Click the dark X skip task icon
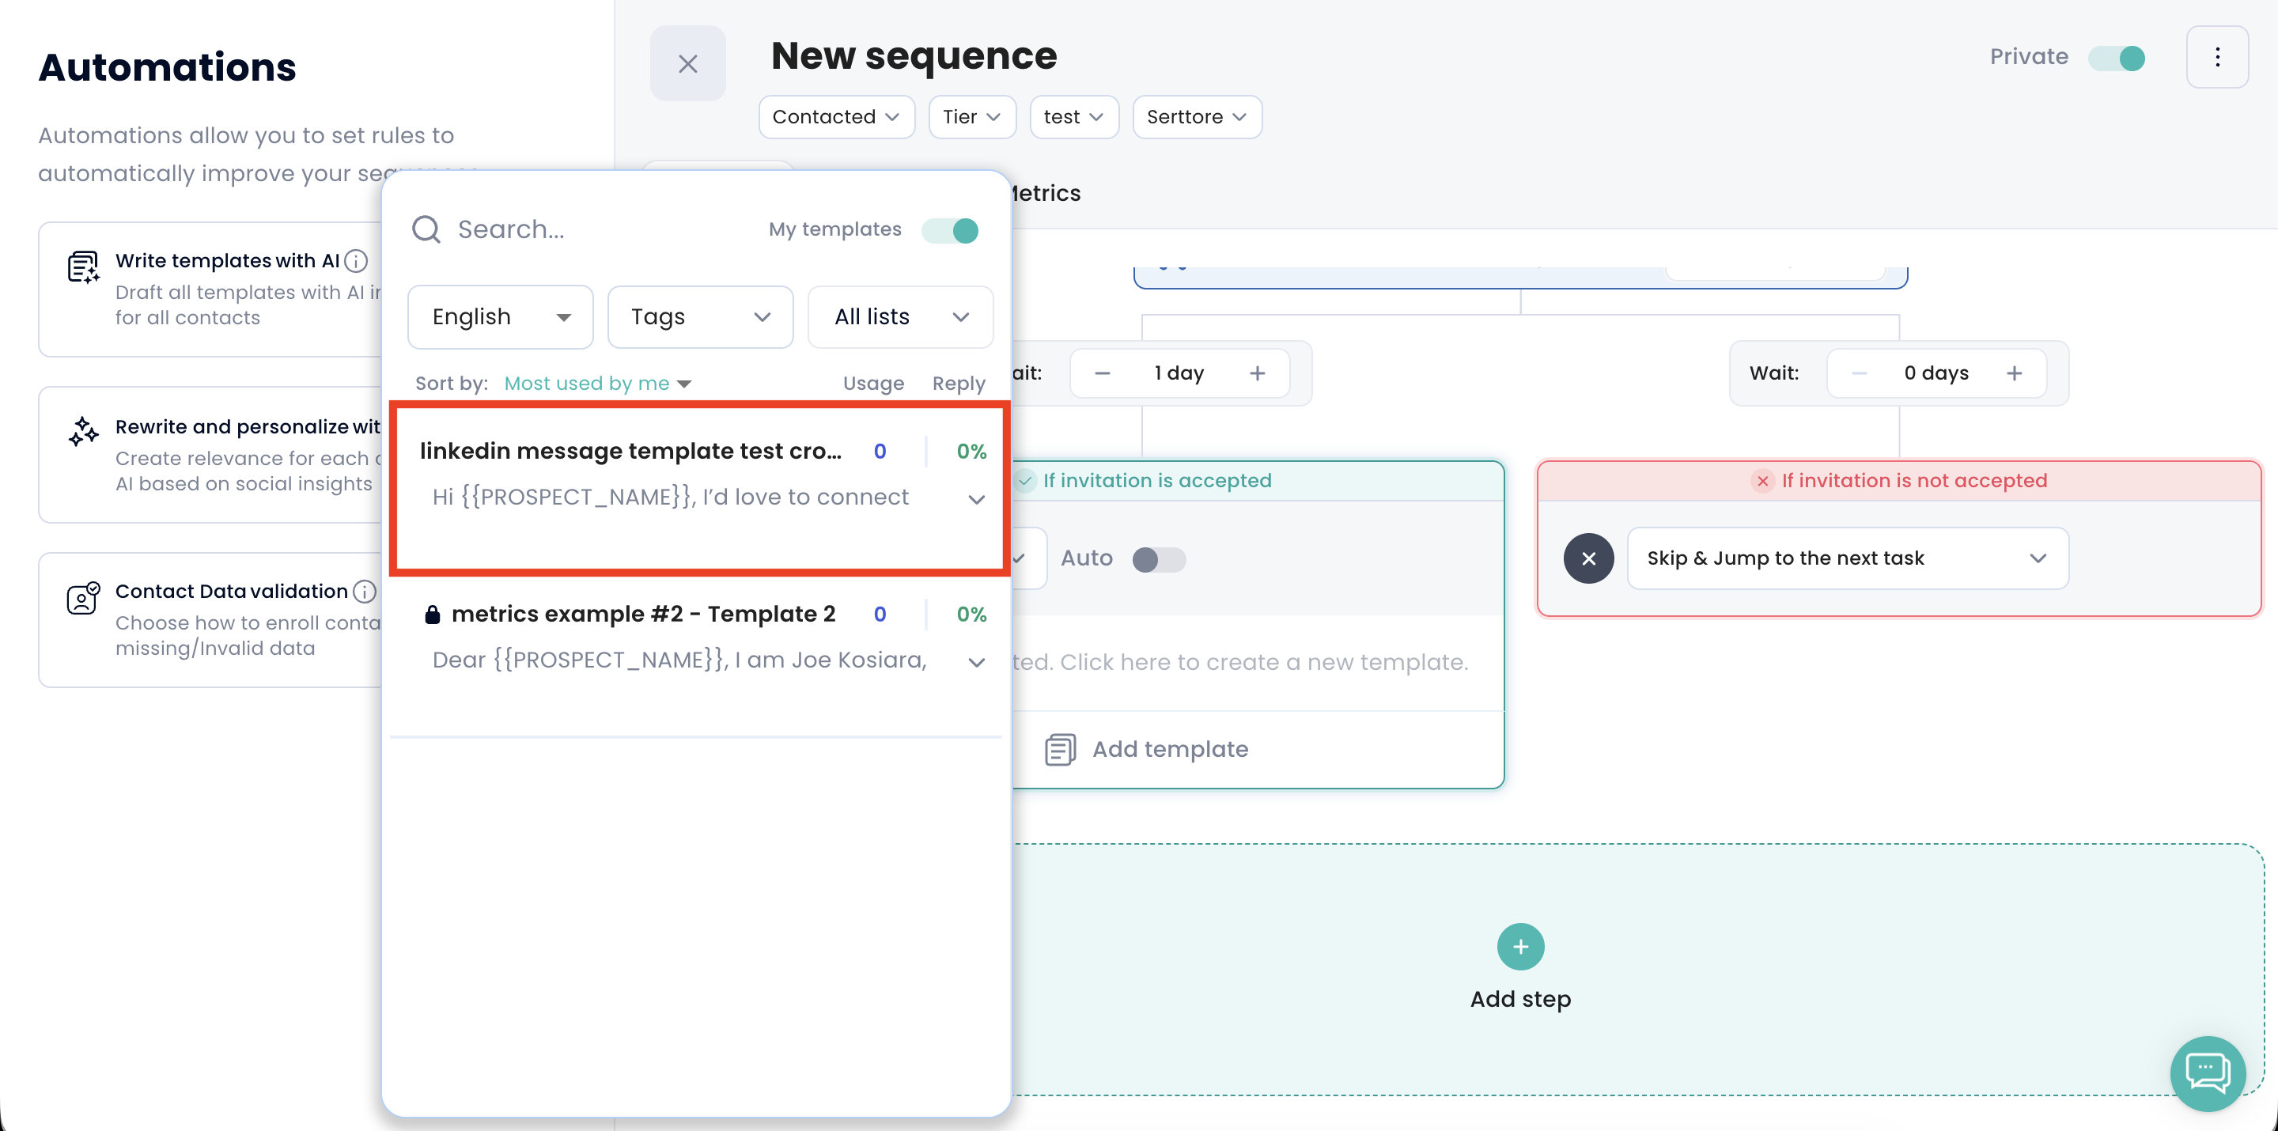The image size is (2278, 1131). [1588, 559]
